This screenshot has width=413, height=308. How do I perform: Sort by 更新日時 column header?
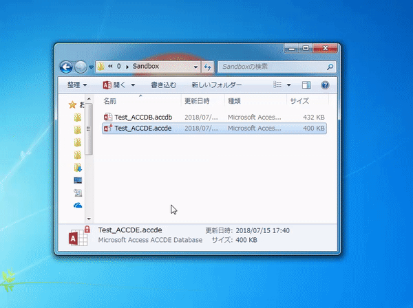197,101
